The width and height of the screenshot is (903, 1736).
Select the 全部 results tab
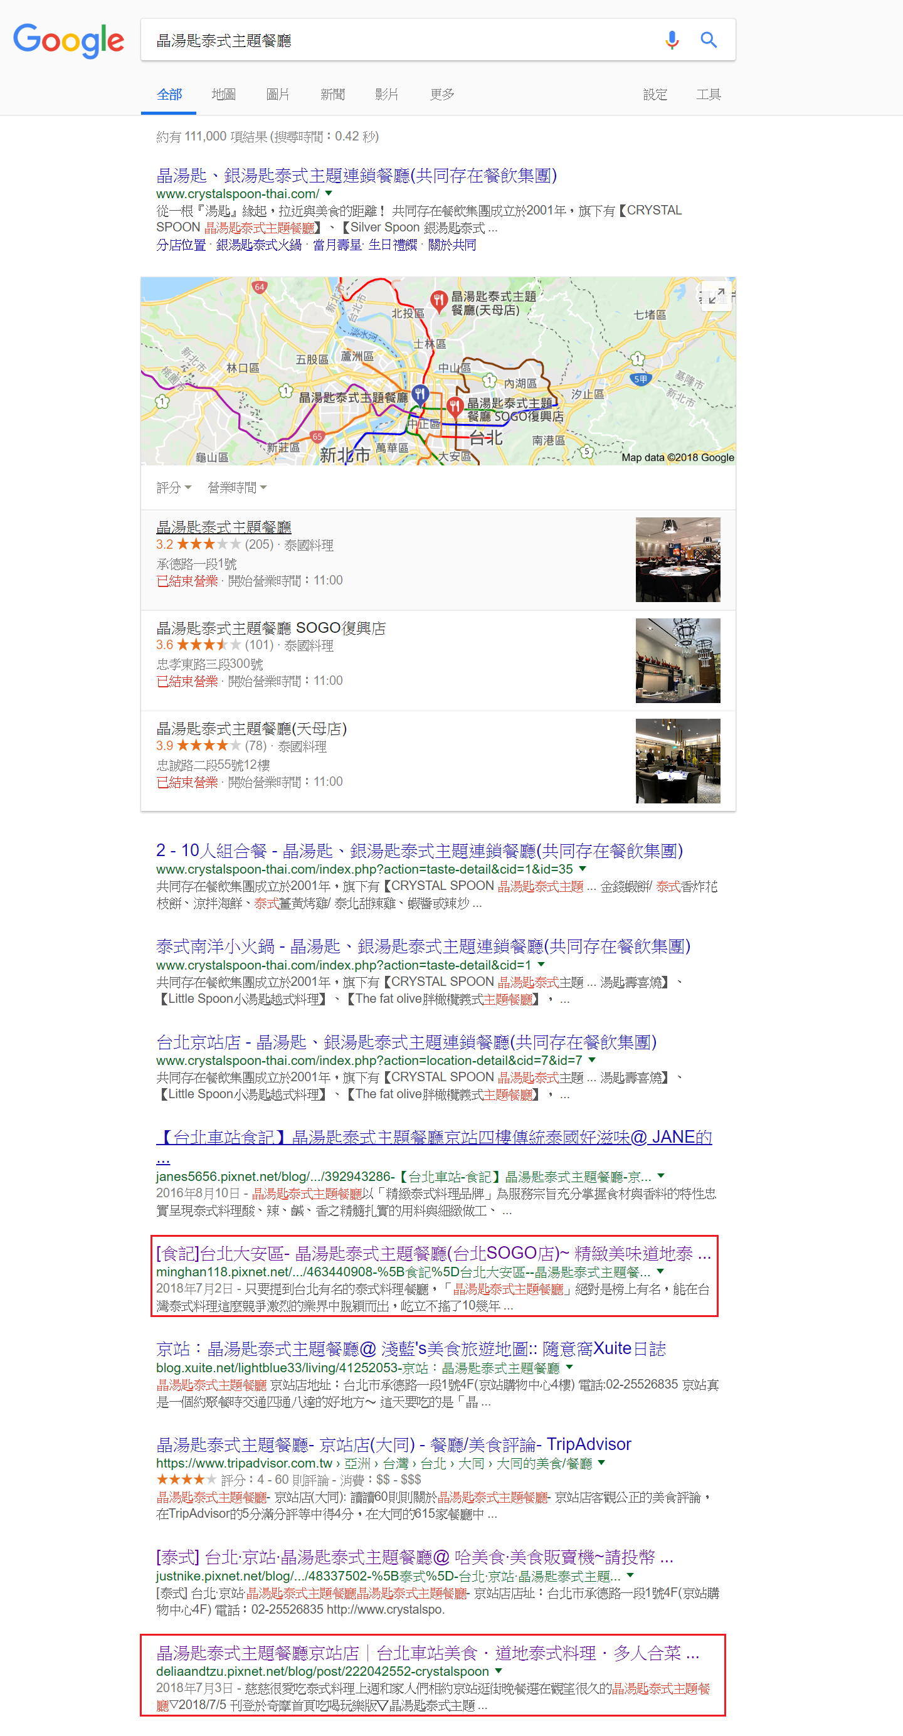click(169, 94)
